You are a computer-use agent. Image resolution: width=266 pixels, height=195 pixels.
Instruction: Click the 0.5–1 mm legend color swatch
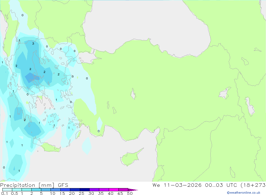[17, 190]
